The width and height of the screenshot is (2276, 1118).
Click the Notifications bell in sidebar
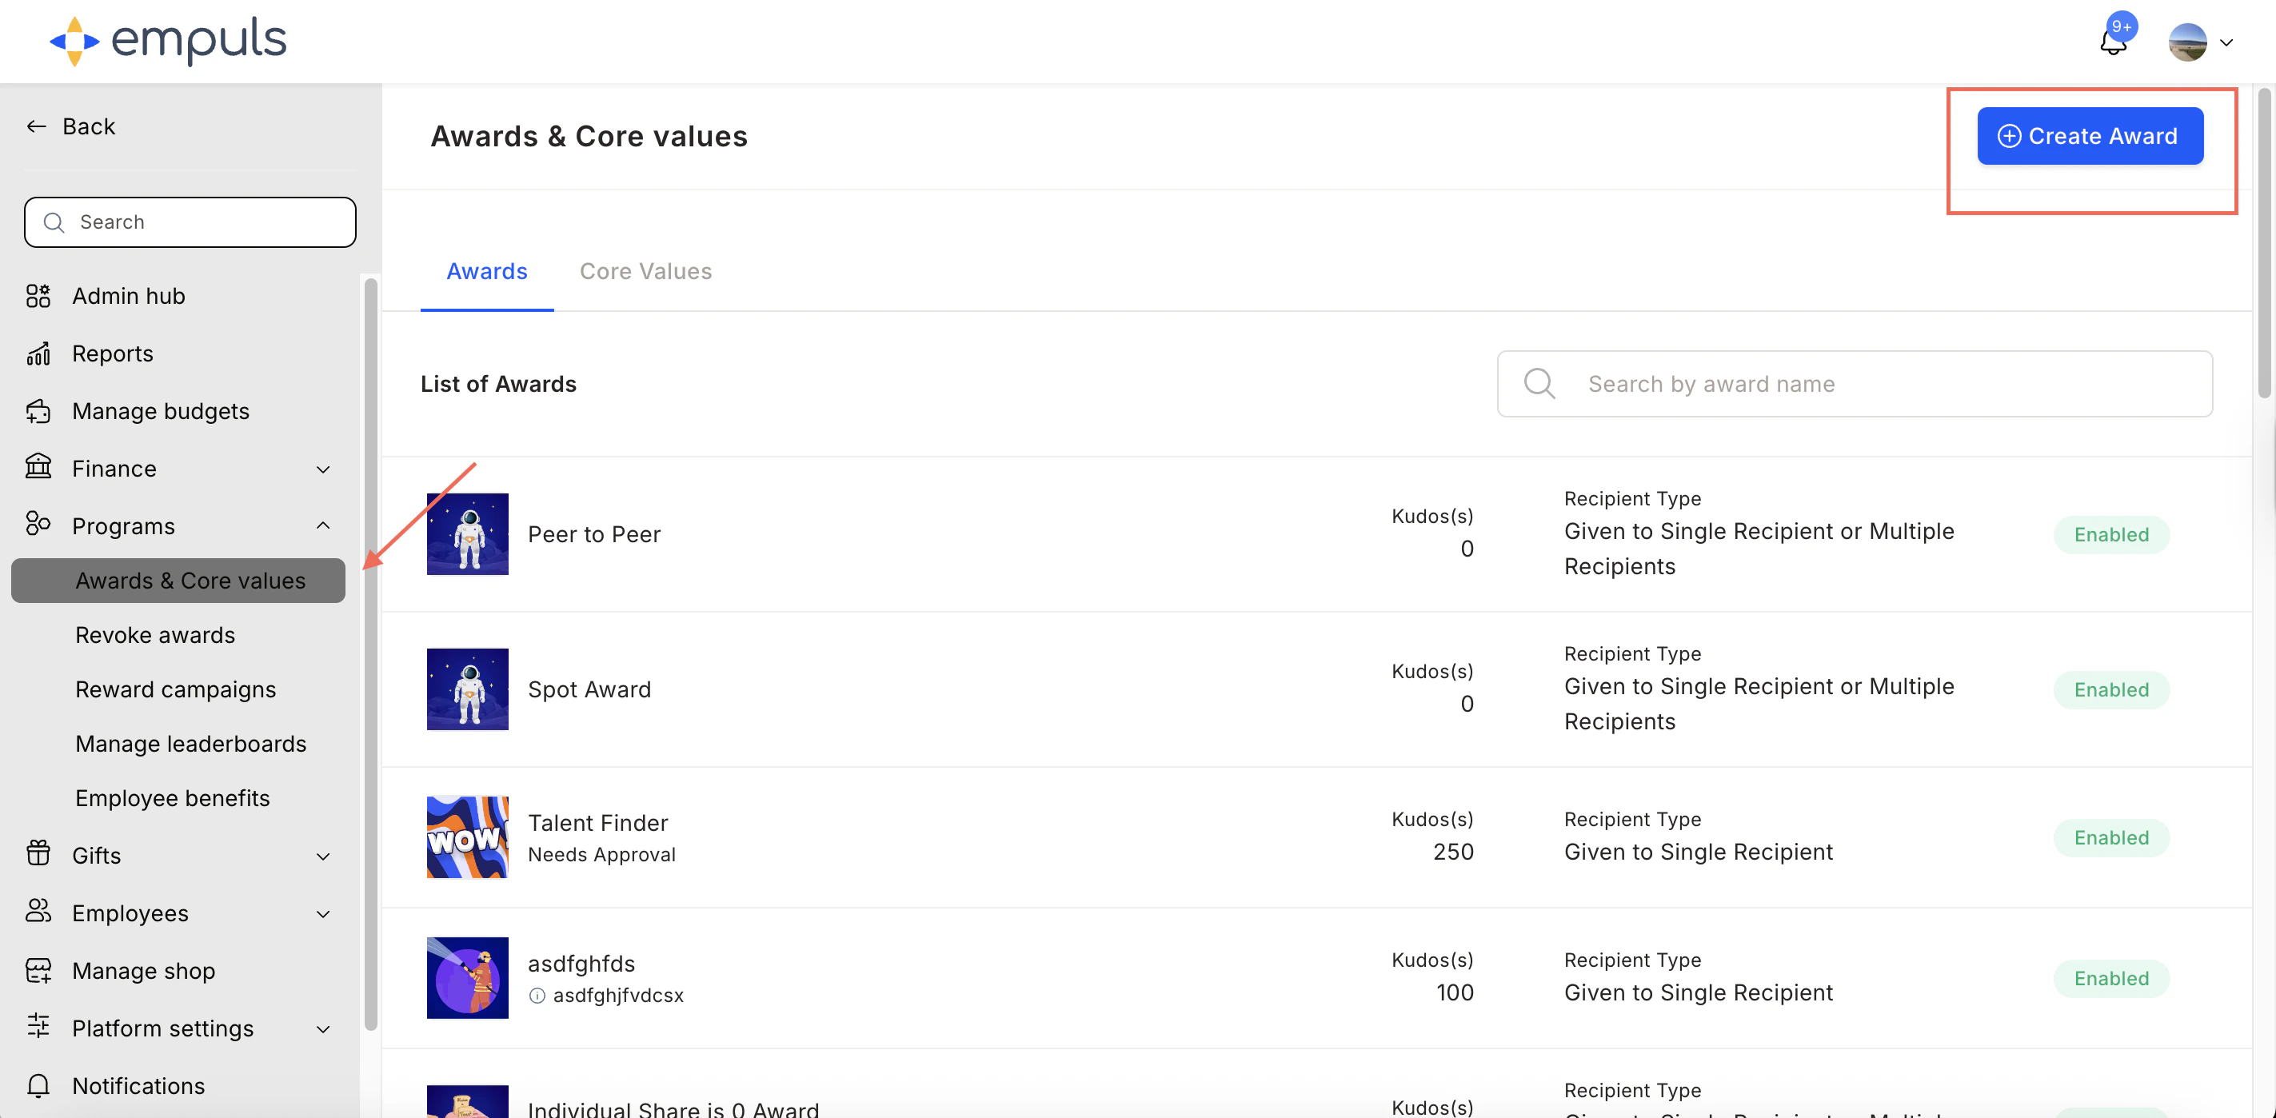tap(38, 1085)
